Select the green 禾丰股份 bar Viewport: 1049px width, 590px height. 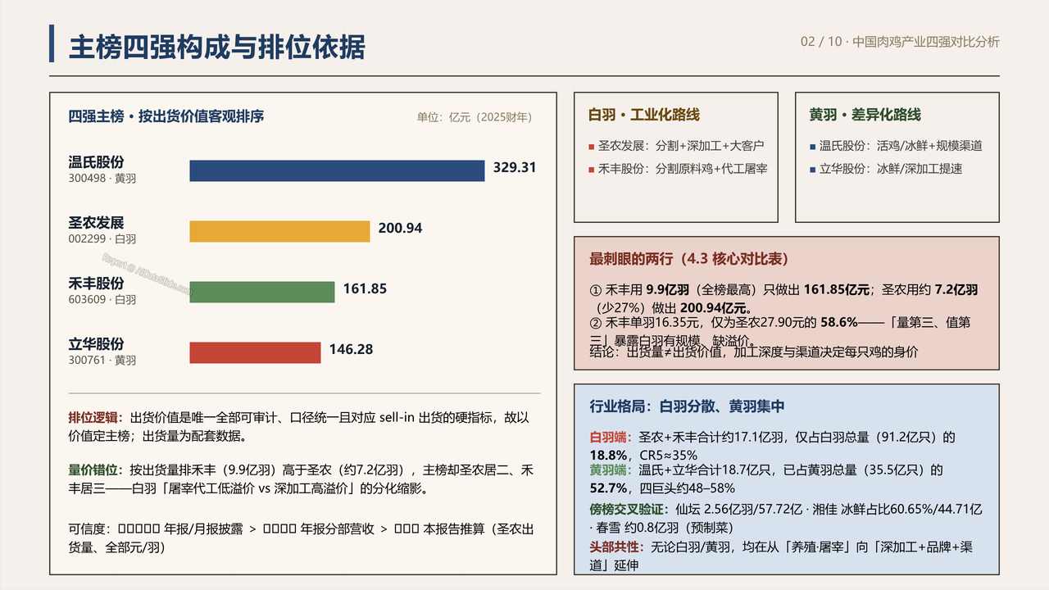click(262, 292)
